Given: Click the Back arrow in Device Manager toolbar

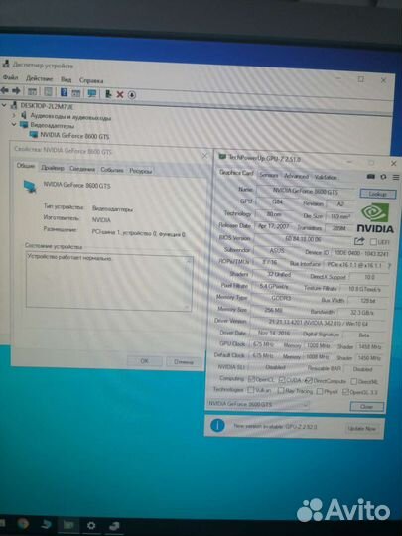Looking at the screenshot, I should coord(4,91).
